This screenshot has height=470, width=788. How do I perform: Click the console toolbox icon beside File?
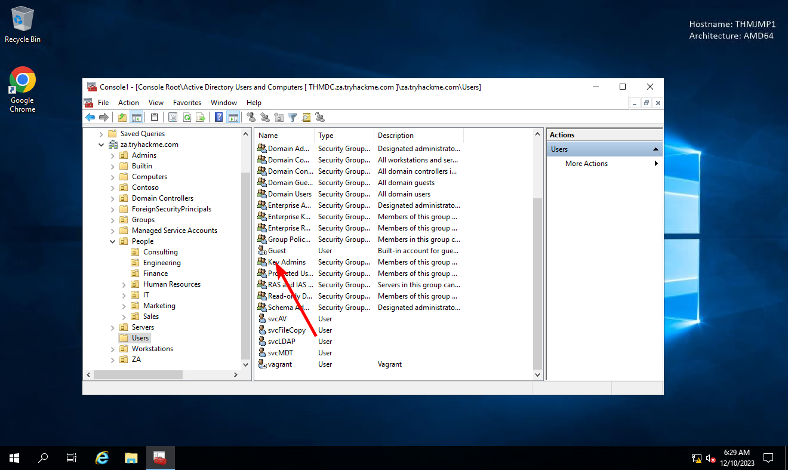click(x=89, y=103)
